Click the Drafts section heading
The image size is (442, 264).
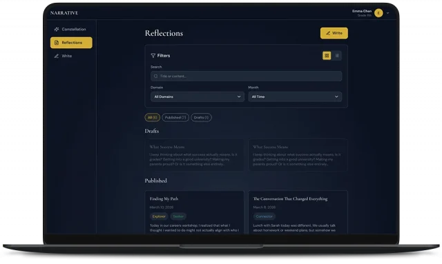(152, 131)
